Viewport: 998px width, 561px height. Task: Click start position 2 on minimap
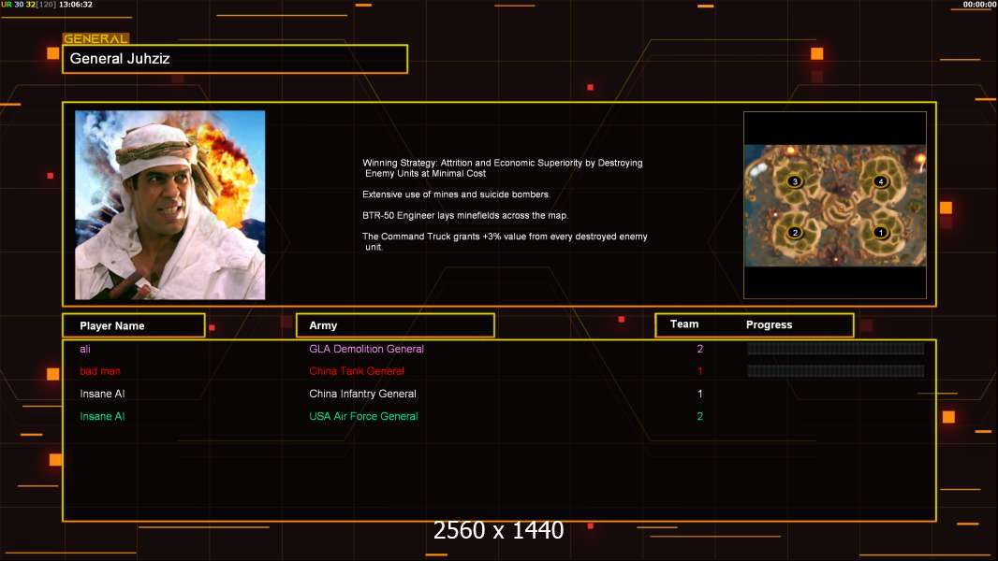click(794, 233)
